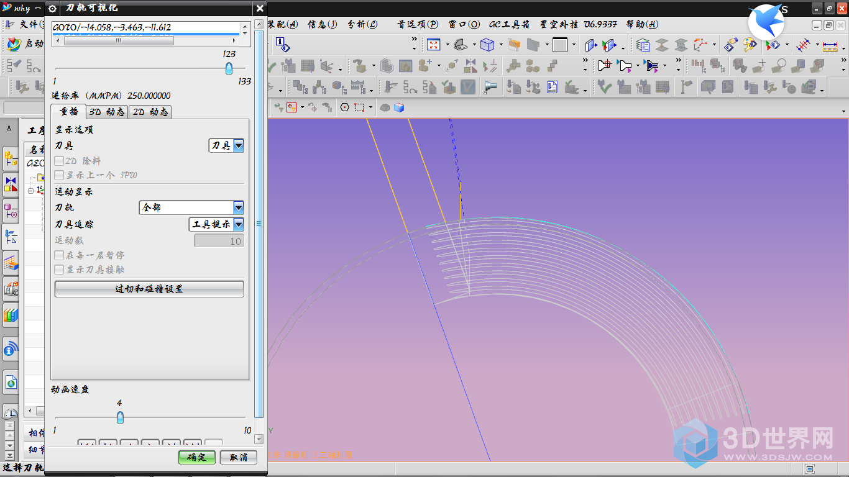Expand the tree node in navigator
849x477 pixels.
tap(31, 191)
